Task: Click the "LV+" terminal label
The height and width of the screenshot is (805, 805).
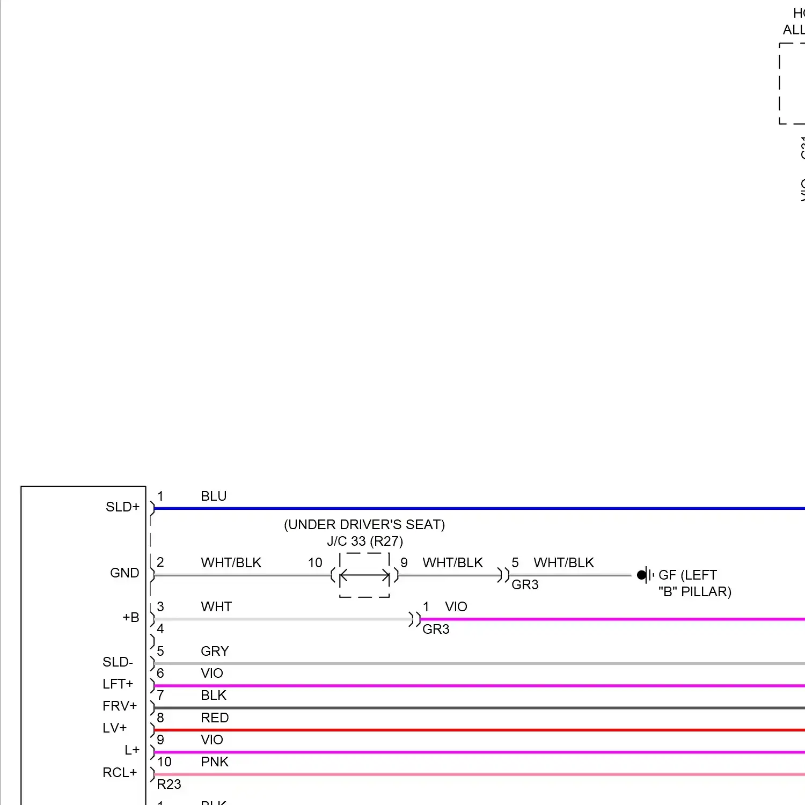Action: [x=114, y=728]
